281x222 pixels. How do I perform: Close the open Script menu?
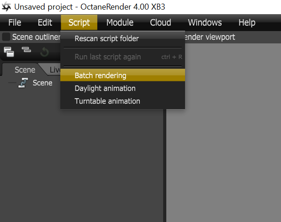79,22
